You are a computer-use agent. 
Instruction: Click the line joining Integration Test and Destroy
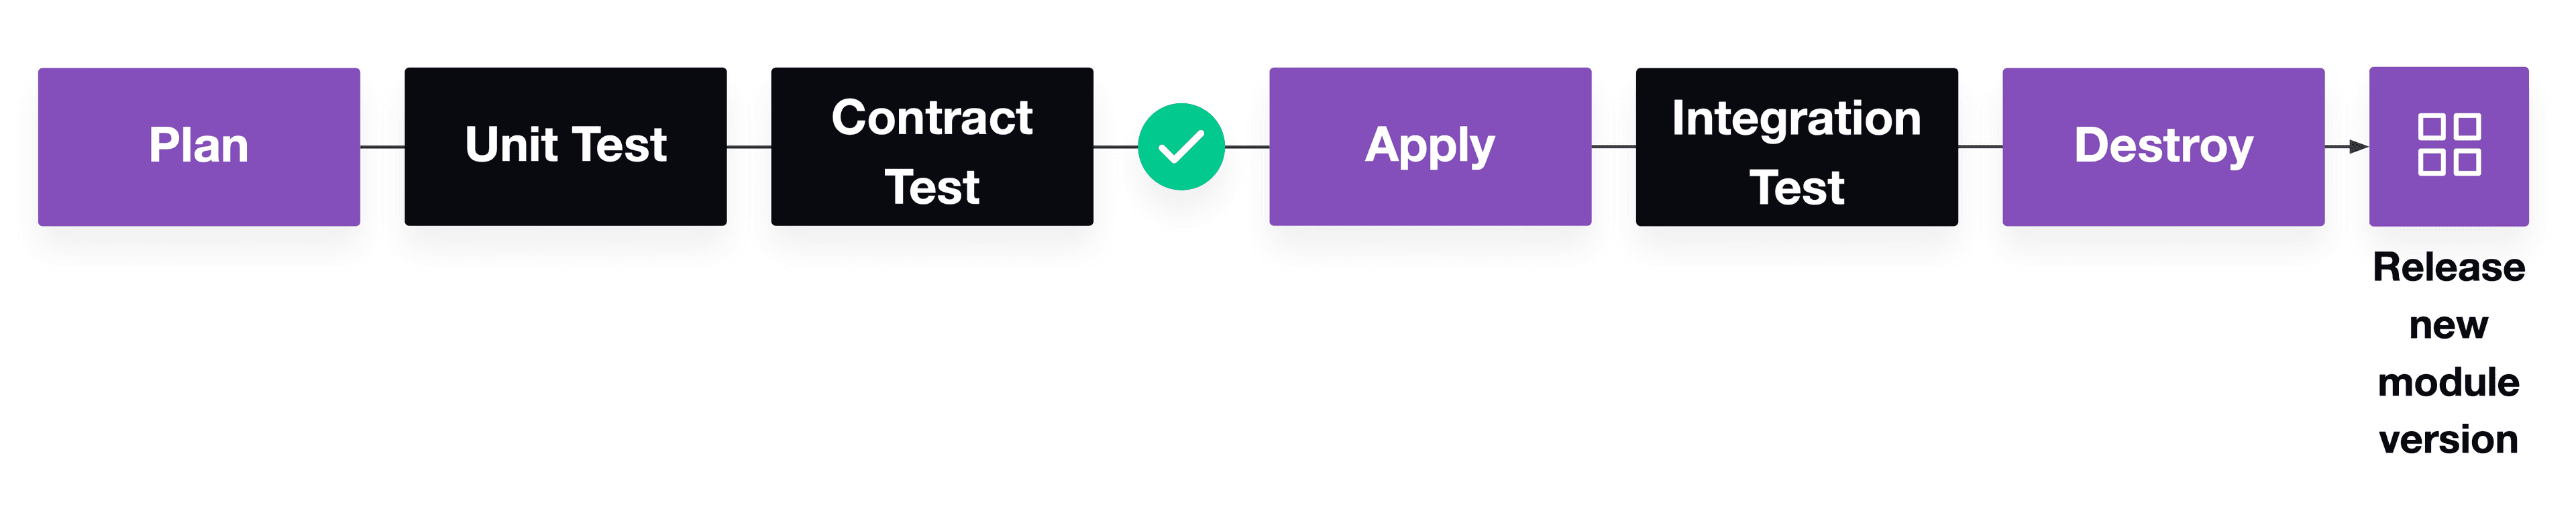(1980, 147)
